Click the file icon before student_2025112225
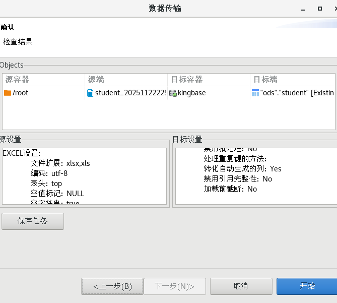Viewport: 337px width, 303px height. pos(90,93)
